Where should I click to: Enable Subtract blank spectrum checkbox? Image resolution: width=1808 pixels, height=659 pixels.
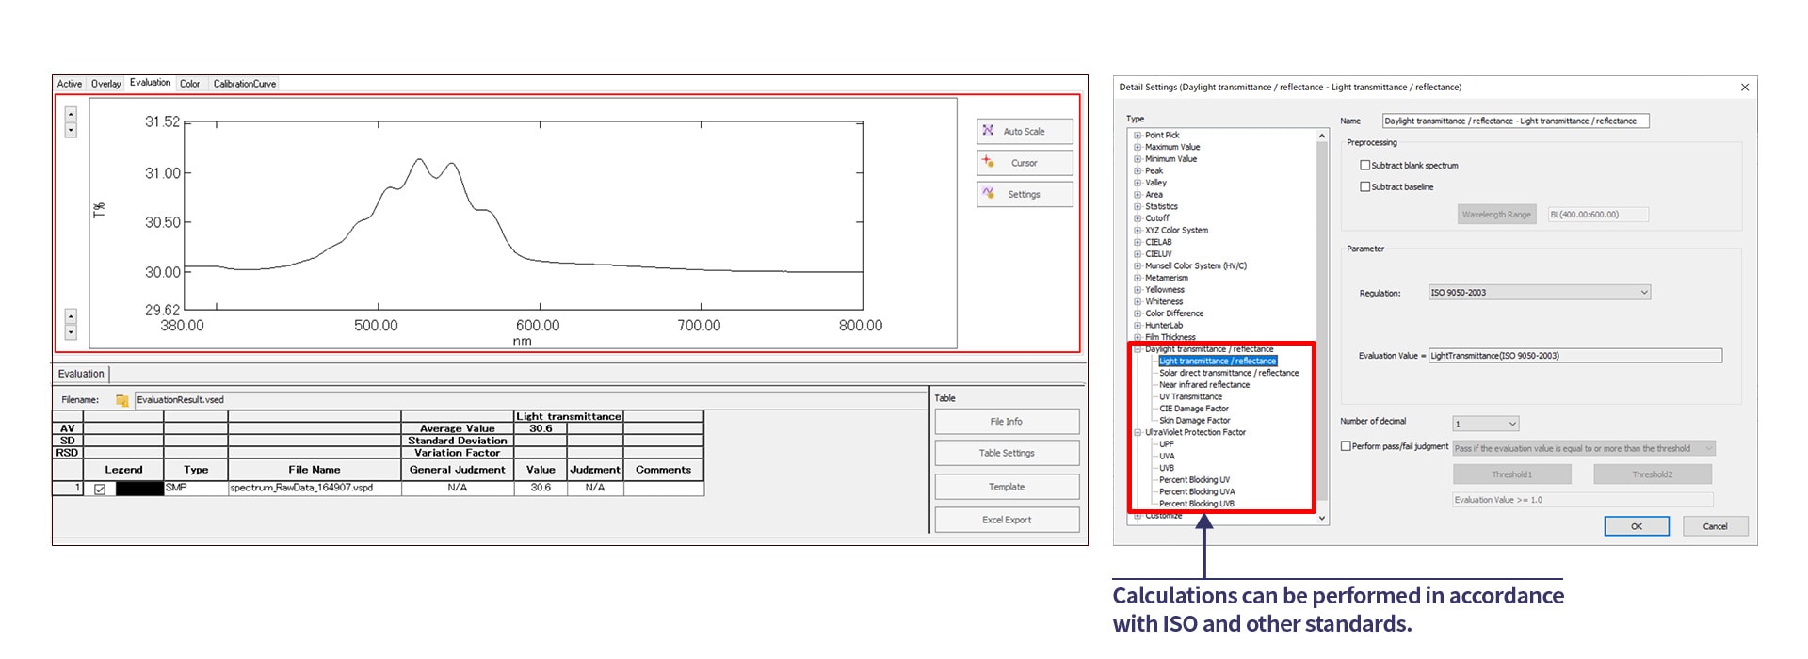click(1364, 165)
